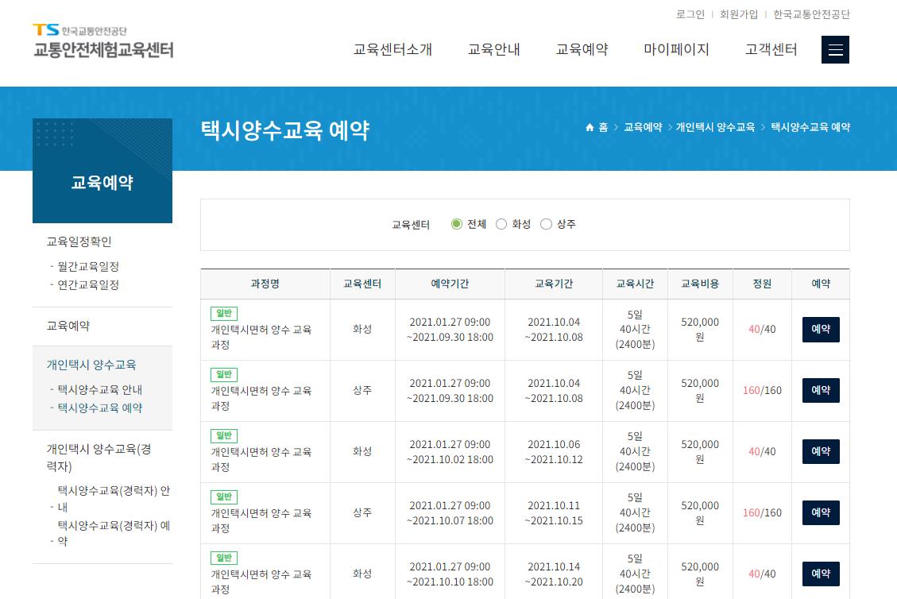Click the 예약 column header
The image size is (897, 599).
[x=821, y=284]
